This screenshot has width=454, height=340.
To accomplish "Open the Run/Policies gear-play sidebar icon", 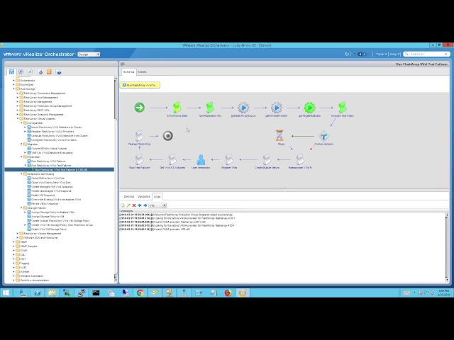I will click(21, 72).
